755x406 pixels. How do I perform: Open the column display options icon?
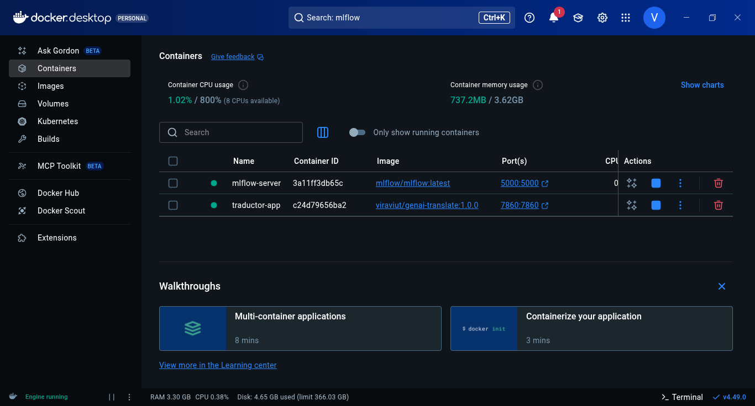coord(323,132)
